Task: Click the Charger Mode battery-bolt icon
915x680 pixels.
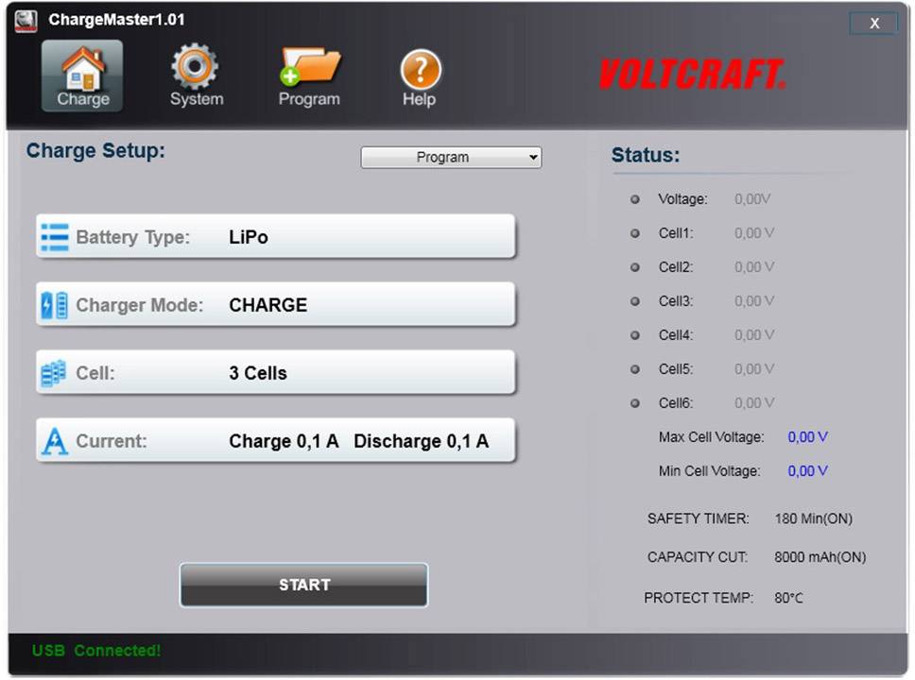Action: pyautogui.click(x=54, y=304)
